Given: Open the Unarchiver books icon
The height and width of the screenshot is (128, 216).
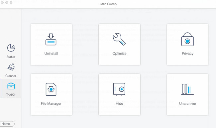Looking at the screenshot, I should click(187, 89).
